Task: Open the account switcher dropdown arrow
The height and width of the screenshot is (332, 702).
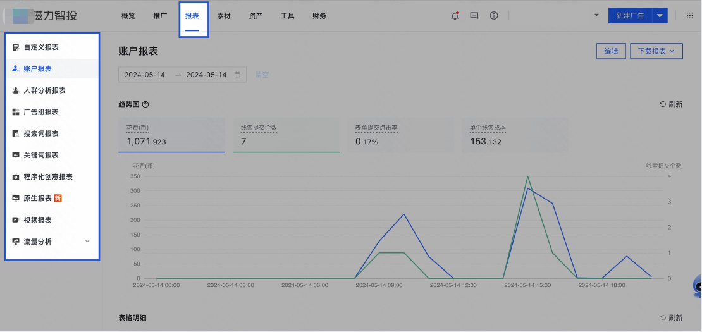Action: coord(596,15)
